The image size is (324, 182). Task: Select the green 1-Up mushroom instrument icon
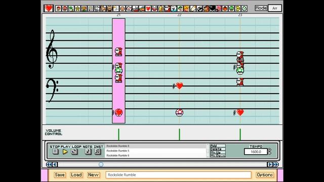pos(231,9)
